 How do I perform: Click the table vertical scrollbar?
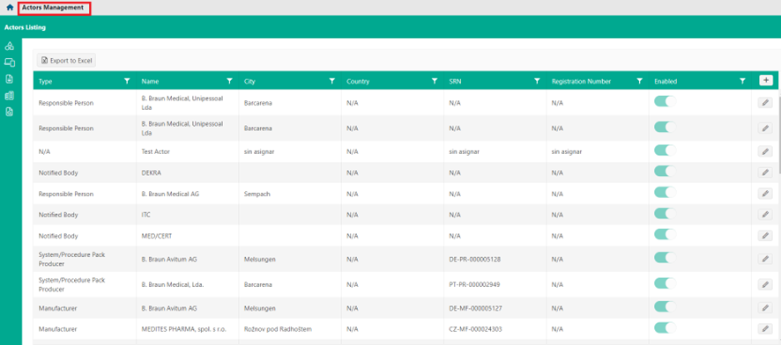point(778,135)
